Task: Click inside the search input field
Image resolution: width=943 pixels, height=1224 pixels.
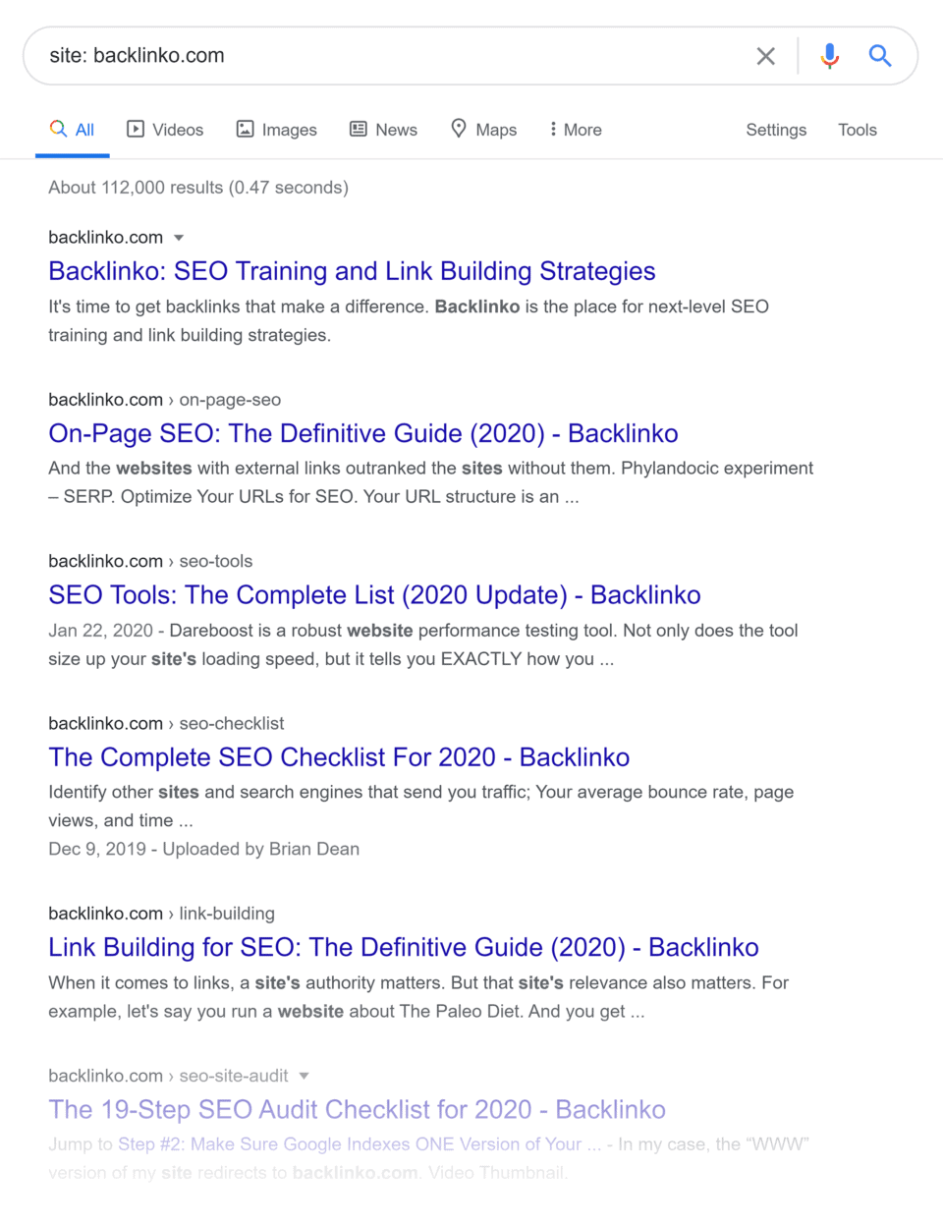Action: point(393,56)
